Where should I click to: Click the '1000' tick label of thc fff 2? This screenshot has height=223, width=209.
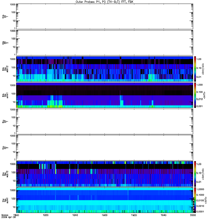click(13, 136)
